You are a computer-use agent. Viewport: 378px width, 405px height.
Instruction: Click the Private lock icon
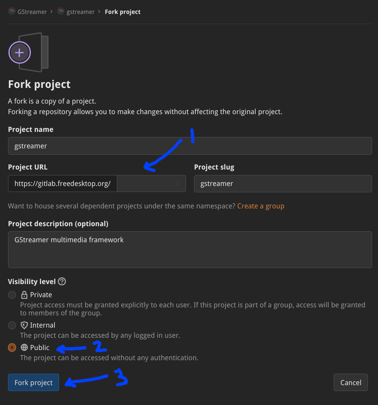[24, 295]
